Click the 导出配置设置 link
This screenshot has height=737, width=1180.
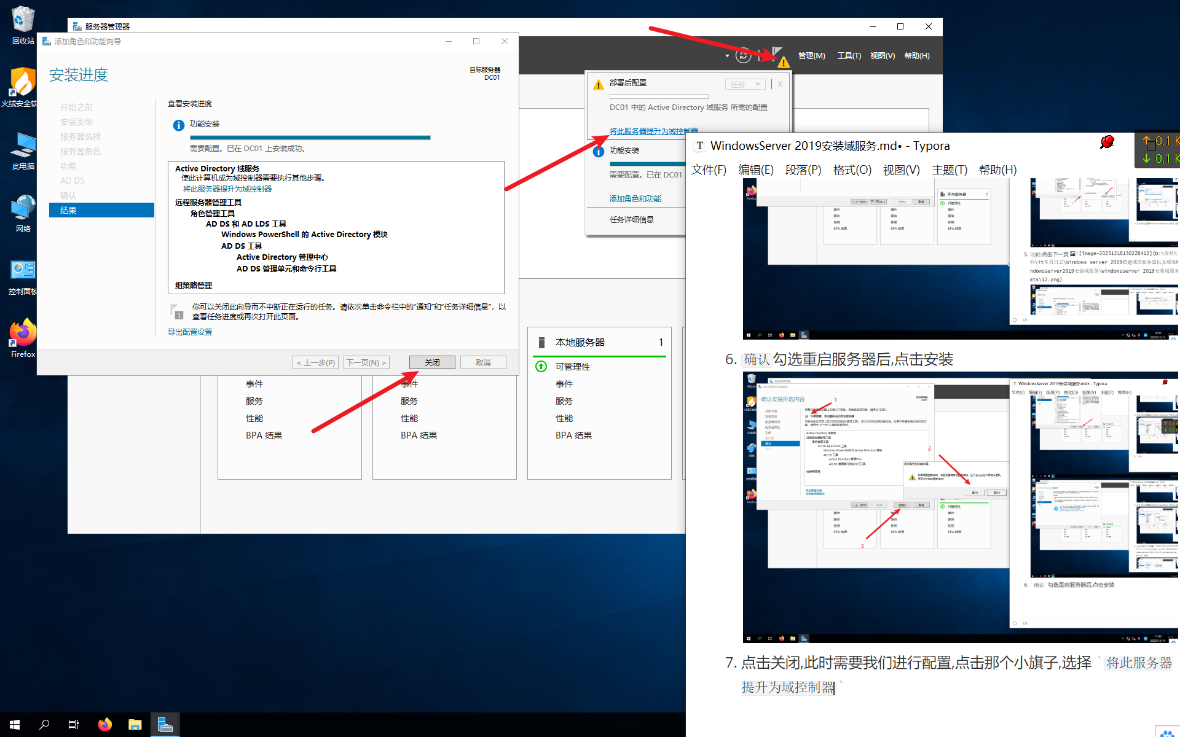(190, 332)
